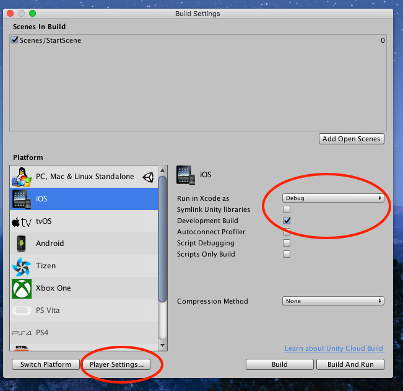Tick the Scripts Only Build checkbox
The height and width of the screenshot is (391, 403).
coord(287,254)
